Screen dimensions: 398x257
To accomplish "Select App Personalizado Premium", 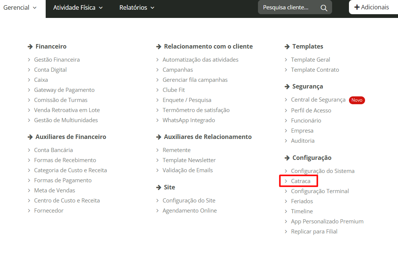I will tap(327, 222).
